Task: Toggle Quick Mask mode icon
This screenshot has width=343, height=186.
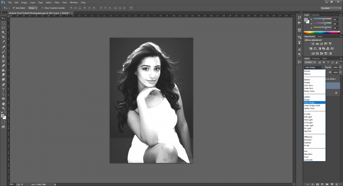Action: coord(3,122)
